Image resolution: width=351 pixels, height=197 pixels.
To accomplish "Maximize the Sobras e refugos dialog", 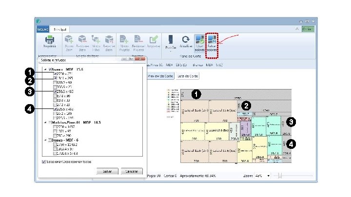I will point(131,59).
